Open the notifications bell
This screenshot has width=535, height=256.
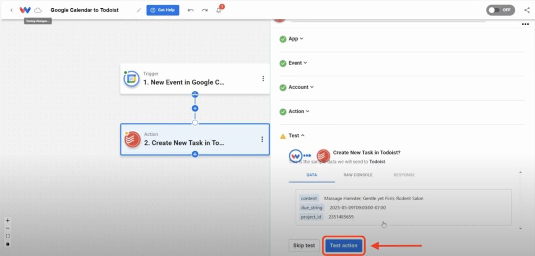click(x=219, y=10)
